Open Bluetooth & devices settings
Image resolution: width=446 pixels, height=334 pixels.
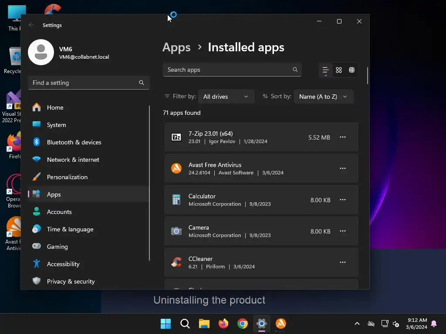pos(88,142)
